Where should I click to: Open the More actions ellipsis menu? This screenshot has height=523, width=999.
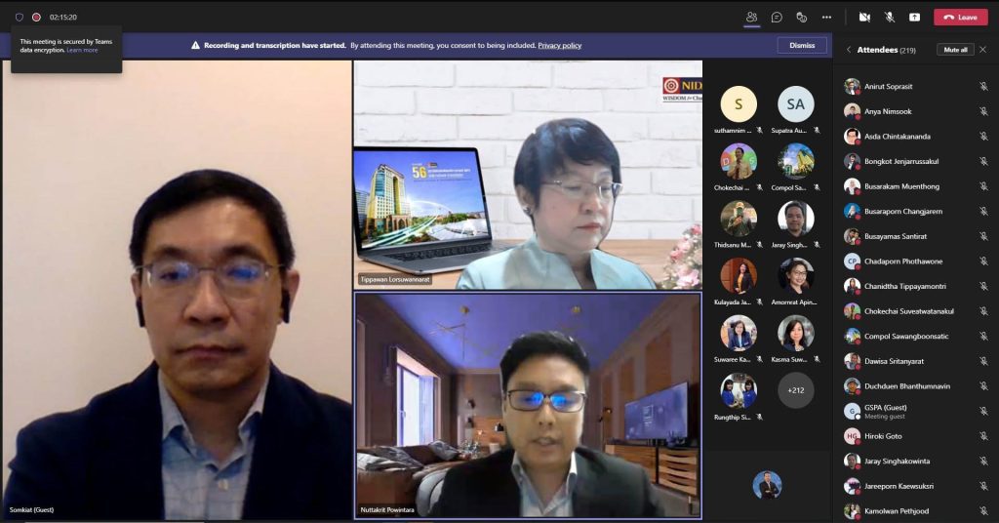click(826, 18)
